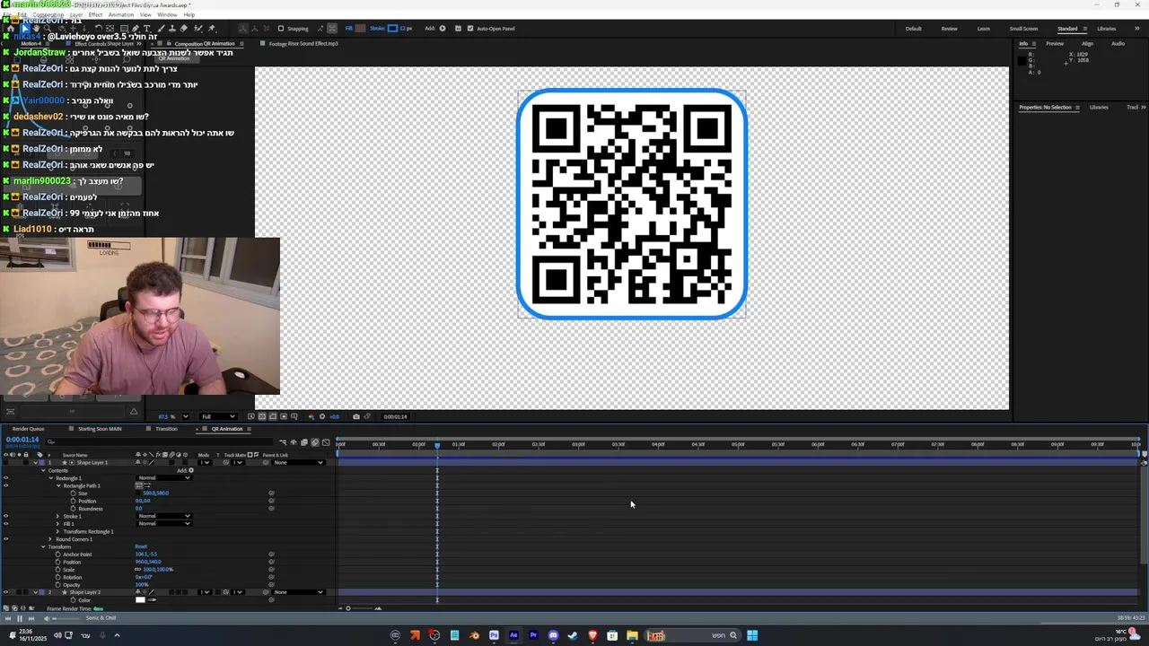
Task: Toggle the Snapping checkbox
Action: tap(281, 28)
